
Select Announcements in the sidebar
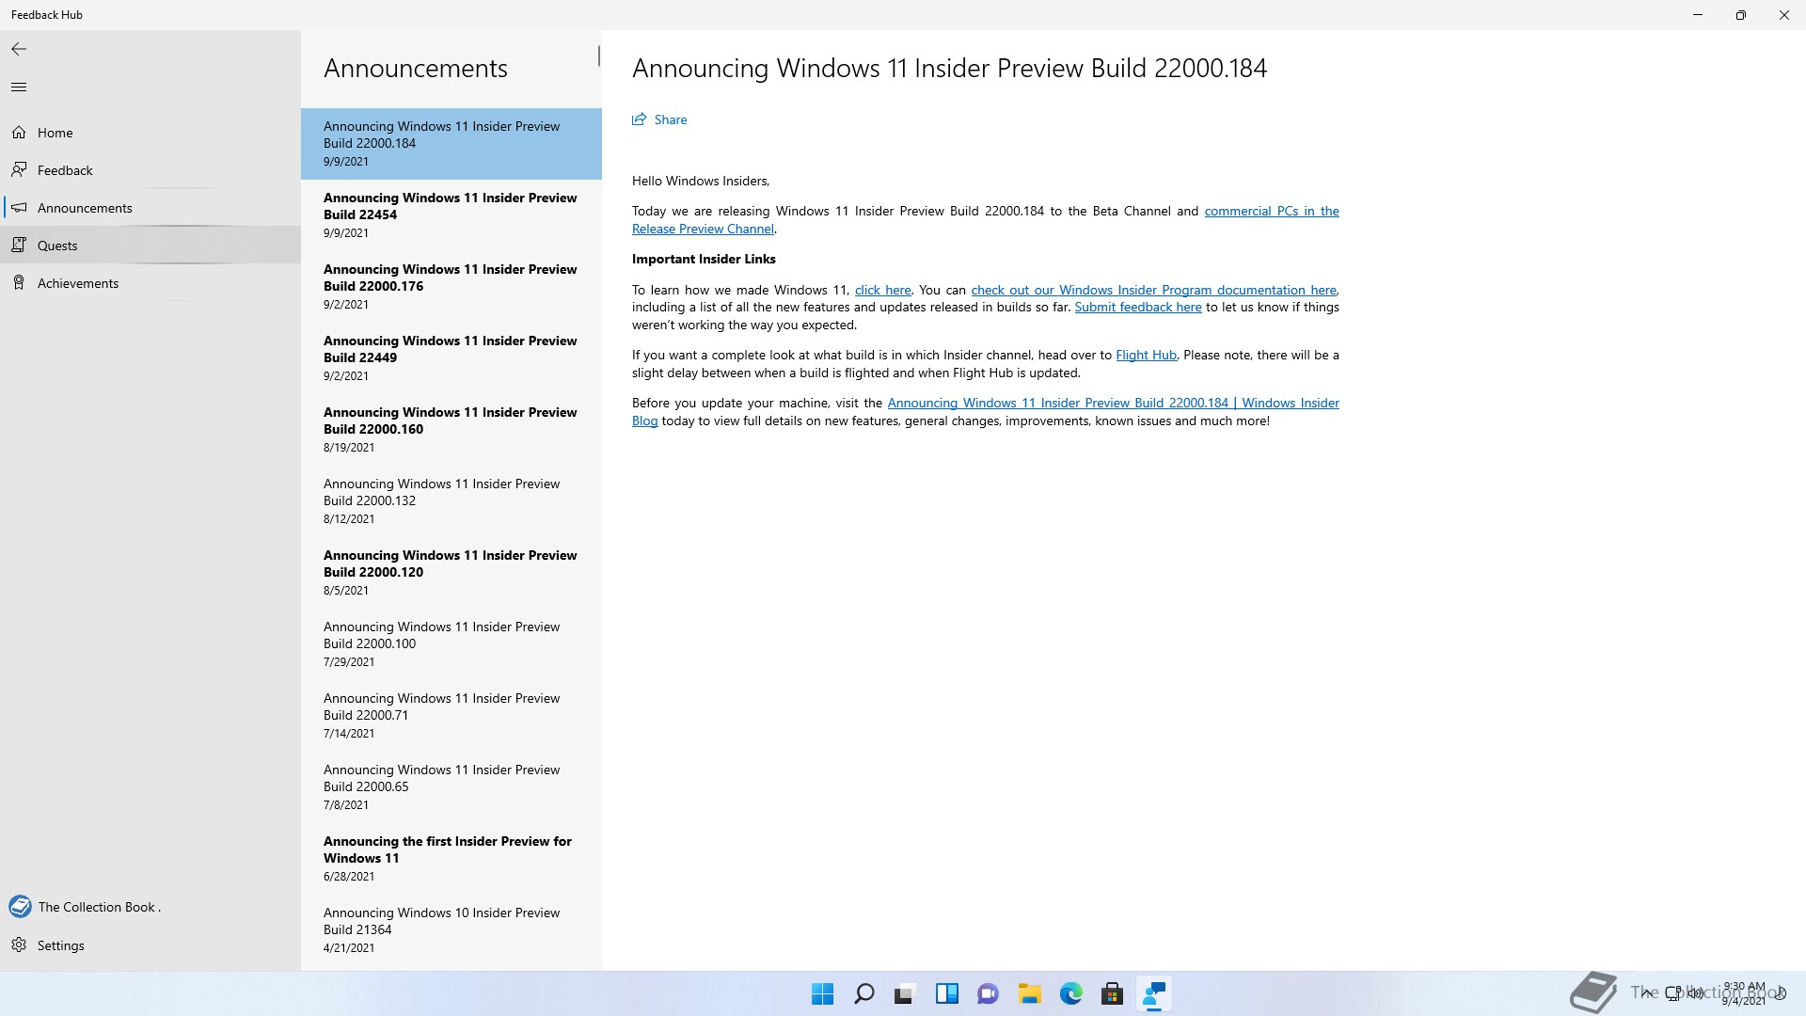tap(150, 208)
